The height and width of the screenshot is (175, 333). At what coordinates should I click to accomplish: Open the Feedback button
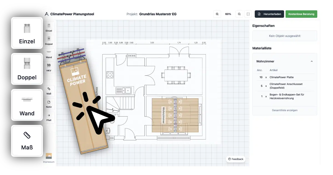pos(236,159)
